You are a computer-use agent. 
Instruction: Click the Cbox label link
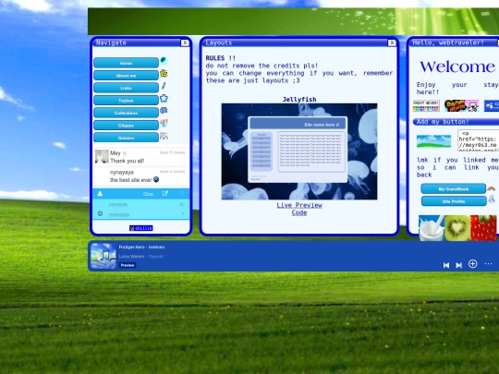coord(148,194)
